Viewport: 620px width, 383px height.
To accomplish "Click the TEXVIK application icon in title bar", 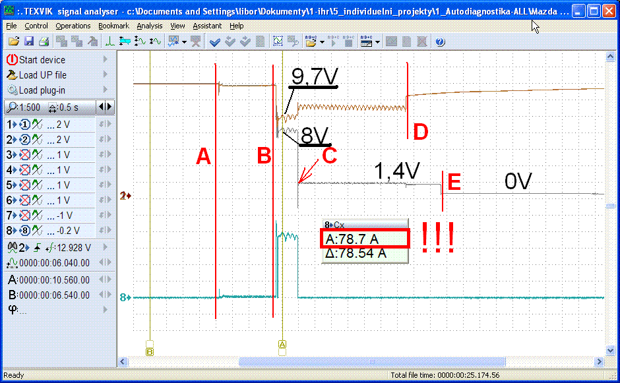I will click(x=9, y=11).
